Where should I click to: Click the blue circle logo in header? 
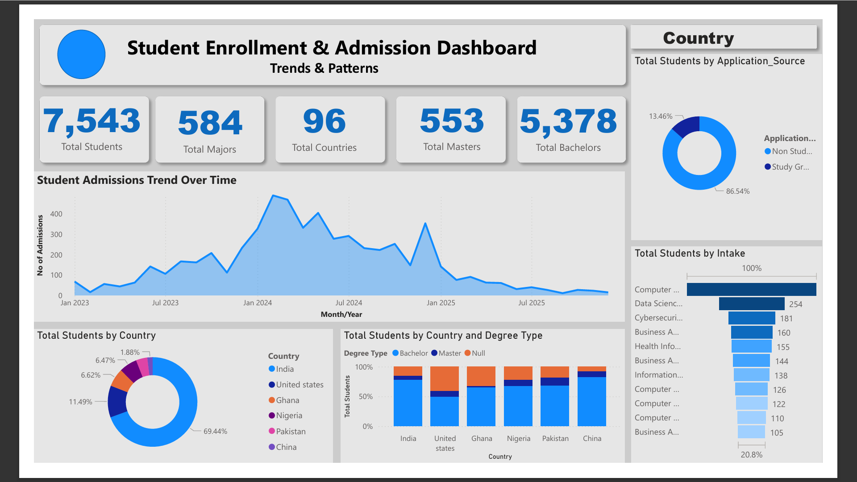pos(81,54)
